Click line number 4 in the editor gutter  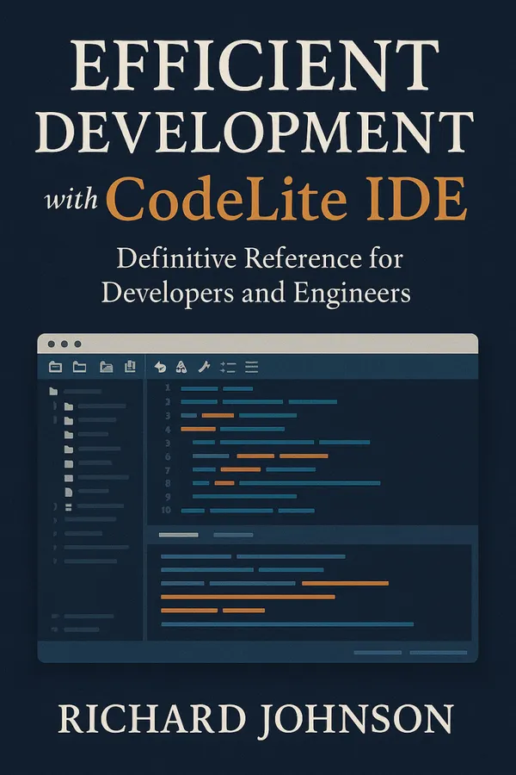(168, 429)
